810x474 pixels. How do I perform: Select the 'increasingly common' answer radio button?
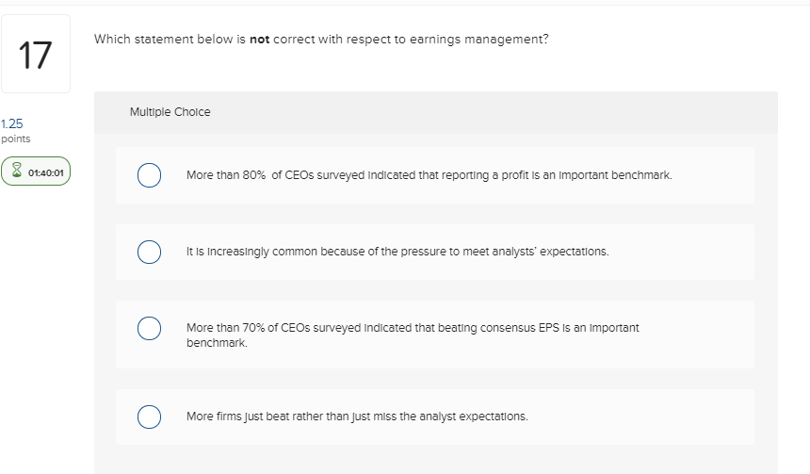(x=148, y=252)
